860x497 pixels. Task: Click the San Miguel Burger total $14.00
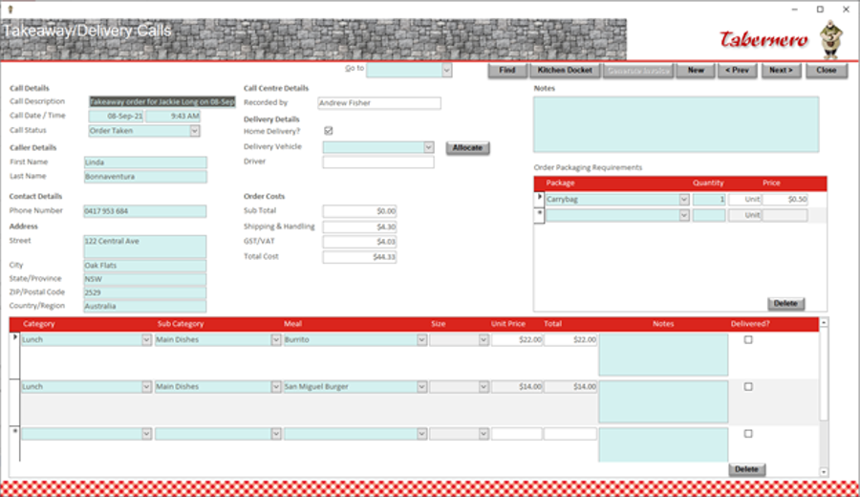pos(570,387)
